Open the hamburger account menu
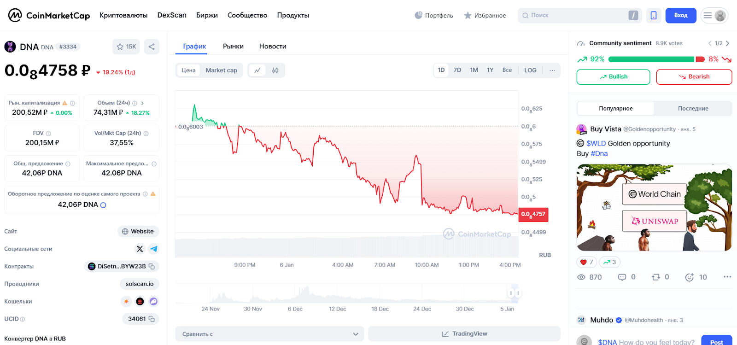 pyautogui.click(x=714, y=15)
